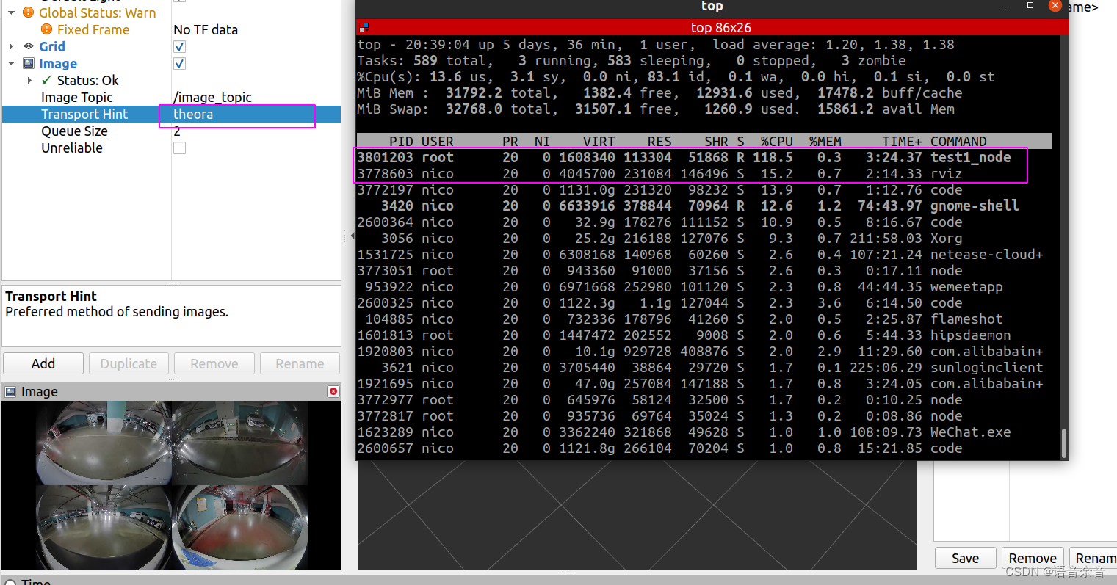Click the Fixed Frame label
1117x585 pixels.
coord(93,29)
